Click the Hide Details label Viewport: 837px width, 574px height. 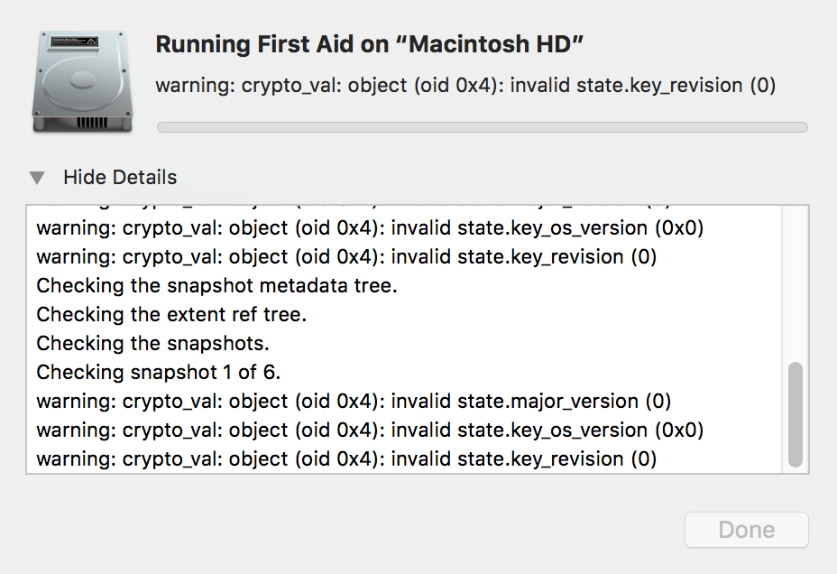pos(120,178)
